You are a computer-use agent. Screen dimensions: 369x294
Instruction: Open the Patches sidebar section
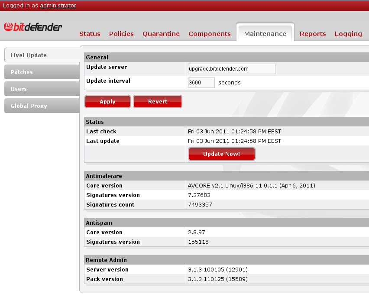(22, 72)
